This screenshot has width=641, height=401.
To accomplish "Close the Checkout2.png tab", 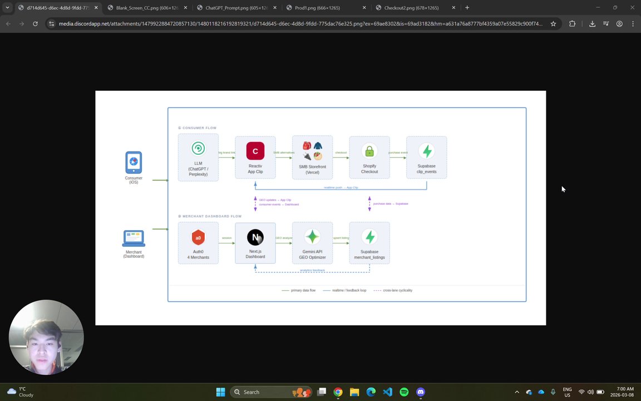I will pyautogui.click(x=453, y=8).
